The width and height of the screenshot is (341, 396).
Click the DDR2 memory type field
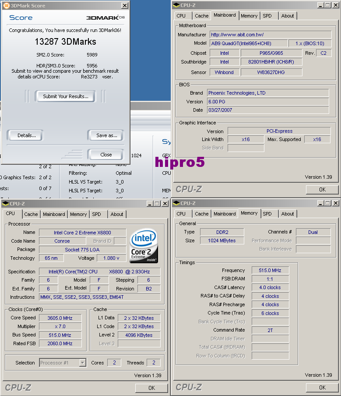222,232
